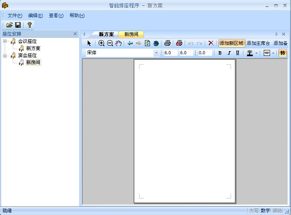Viewport: 291px width, 215px height.
Task: Click the 座位安排 panel title
Action: point(12,34)
